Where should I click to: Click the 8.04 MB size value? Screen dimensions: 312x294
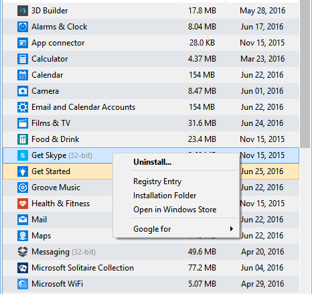pyautogui.click(x=202, y=27)
